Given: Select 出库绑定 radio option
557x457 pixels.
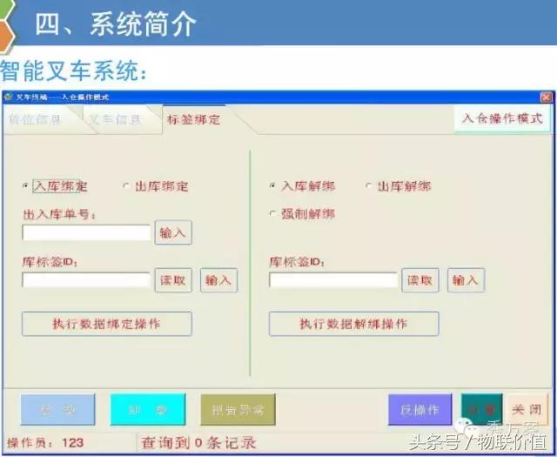Looking at the screenshot, I should point(126,186).
